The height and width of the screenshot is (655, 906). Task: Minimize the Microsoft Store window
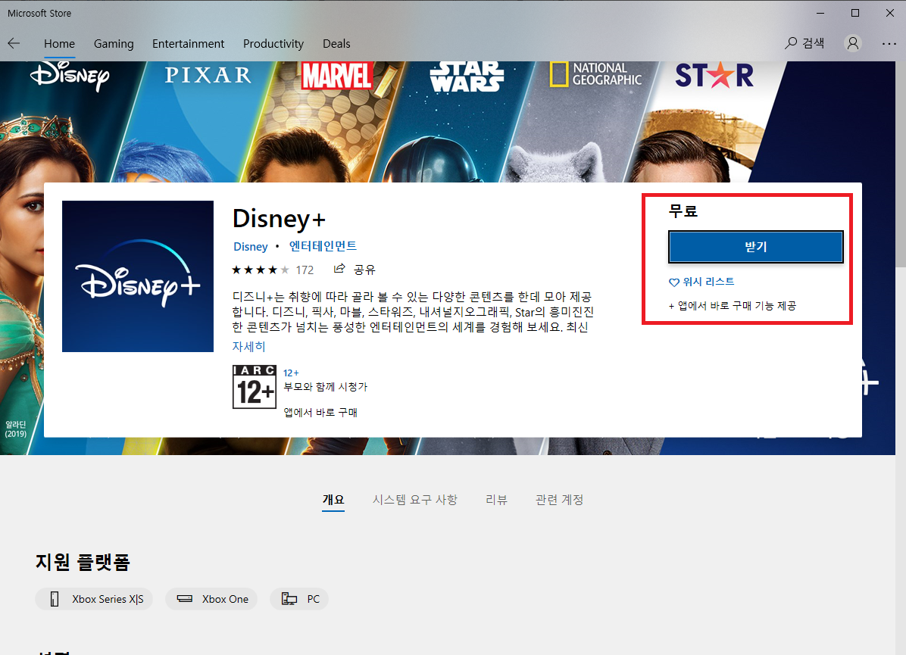coord(820,13)
